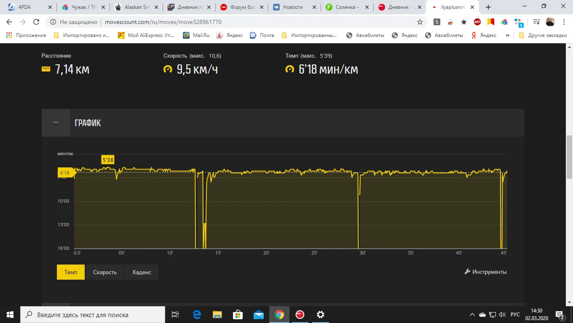Viewport: 573px width, 323px height.
Task: Switch the chart to Каденс
Action: 142,272
